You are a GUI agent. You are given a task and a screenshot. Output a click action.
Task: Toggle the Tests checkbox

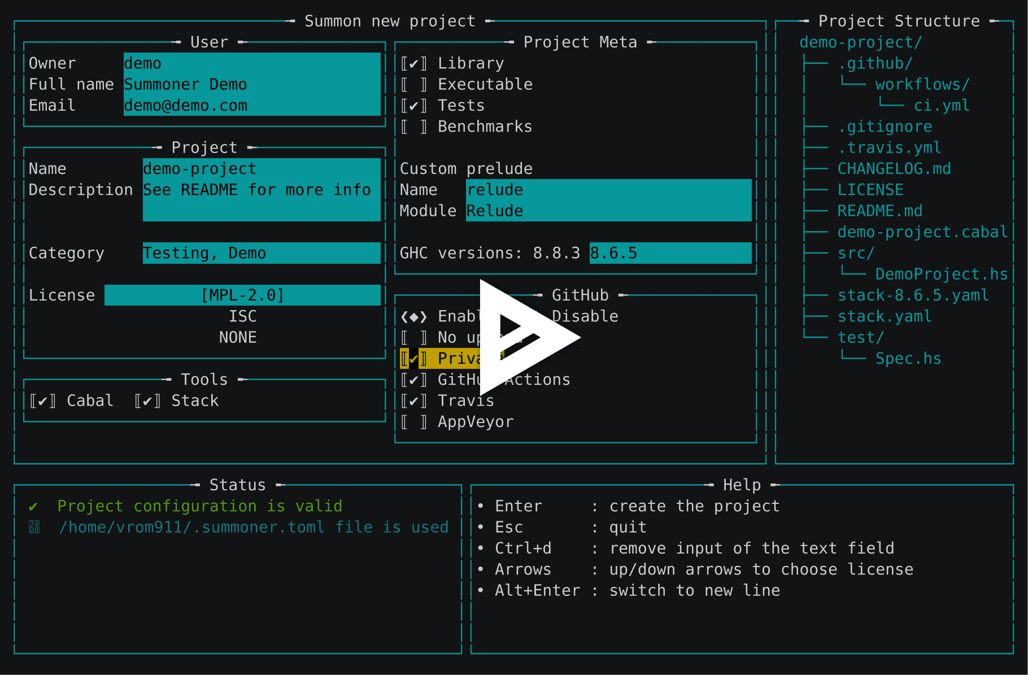(x=413, y=106)
